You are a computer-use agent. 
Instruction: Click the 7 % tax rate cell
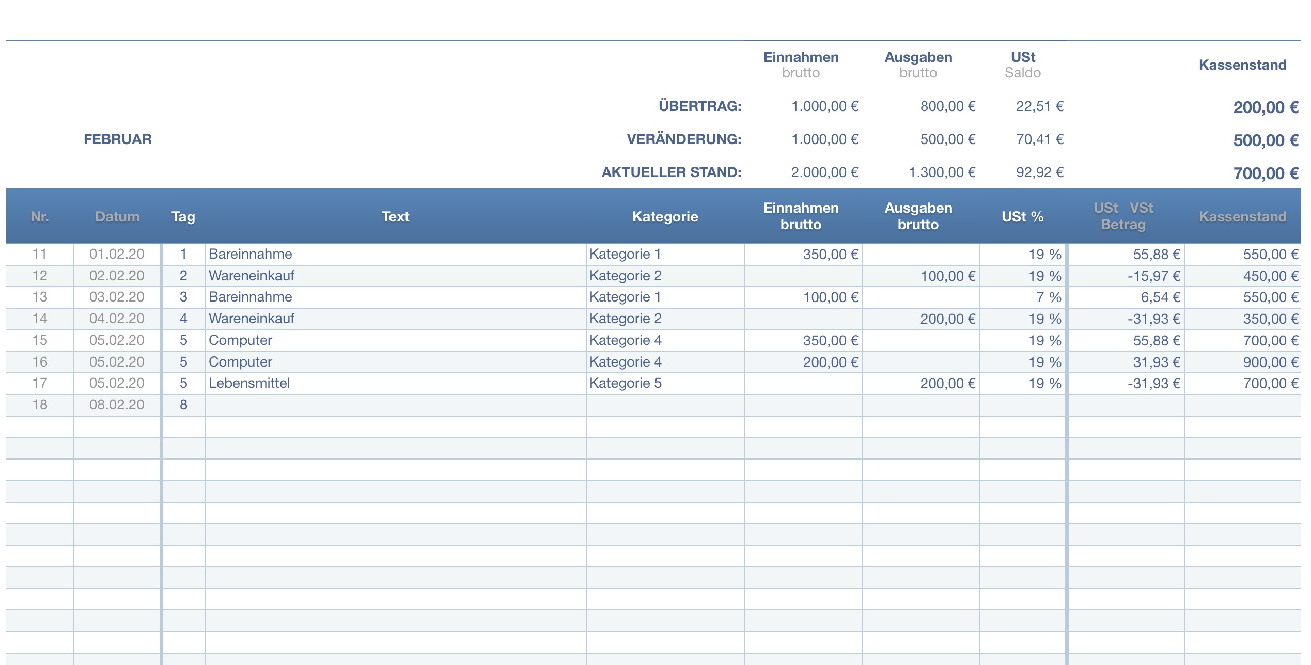pos(1023,297)
